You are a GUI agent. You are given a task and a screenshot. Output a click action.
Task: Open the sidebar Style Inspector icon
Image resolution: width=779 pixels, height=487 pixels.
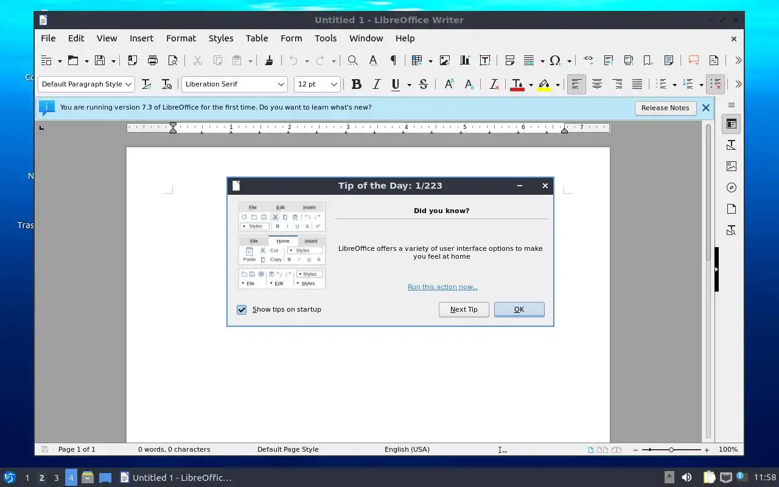[732, 230]
